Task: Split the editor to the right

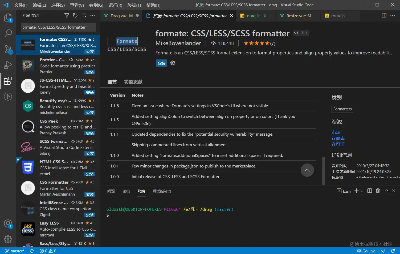Action: pos(384,15)
